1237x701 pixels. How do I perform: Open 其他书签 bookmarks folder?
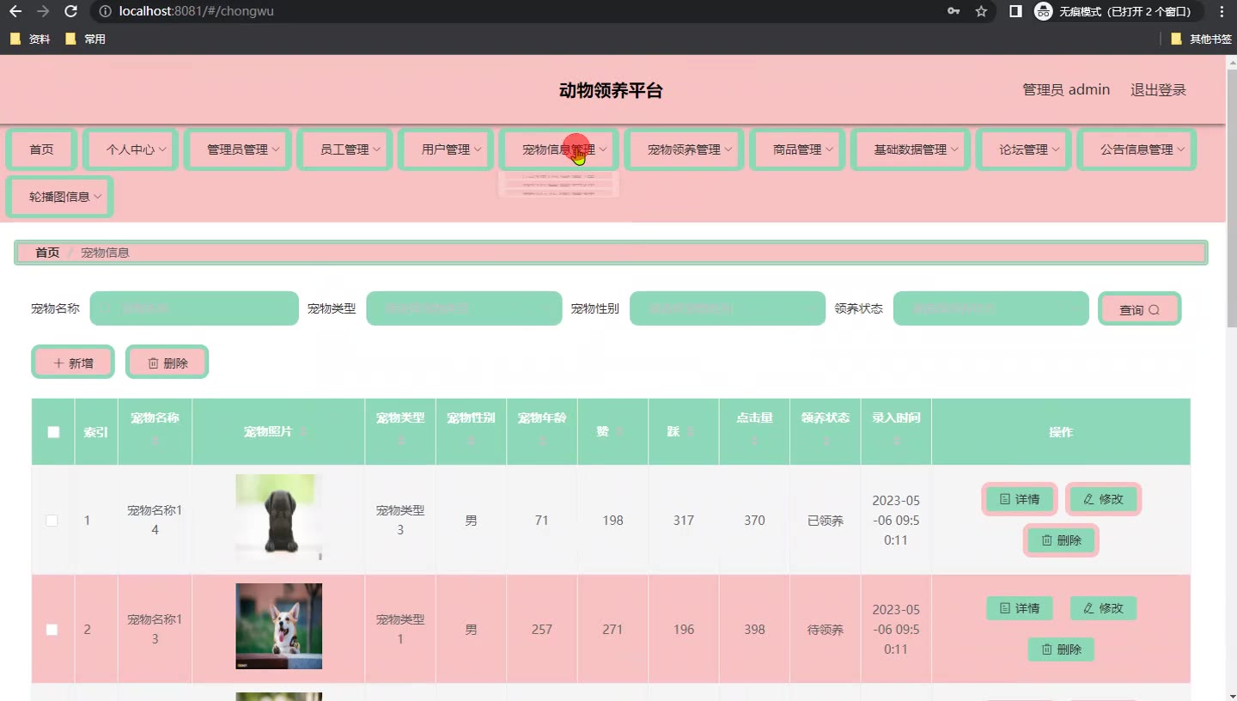click(1201, 39)
